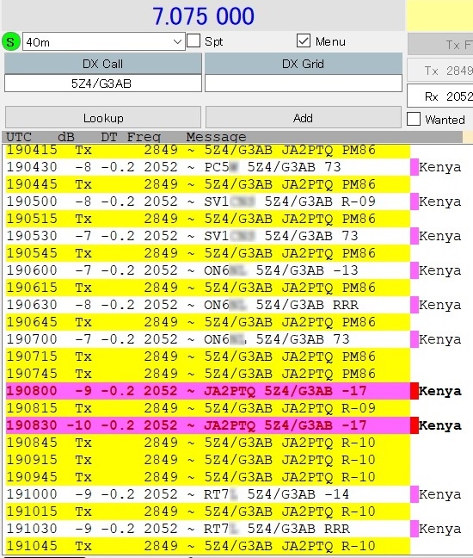Image resolution: width=473 pixels, height=558 pixels.
Task: Click pink marker next to 190430 Kenya
Action: tap(414, 167)
